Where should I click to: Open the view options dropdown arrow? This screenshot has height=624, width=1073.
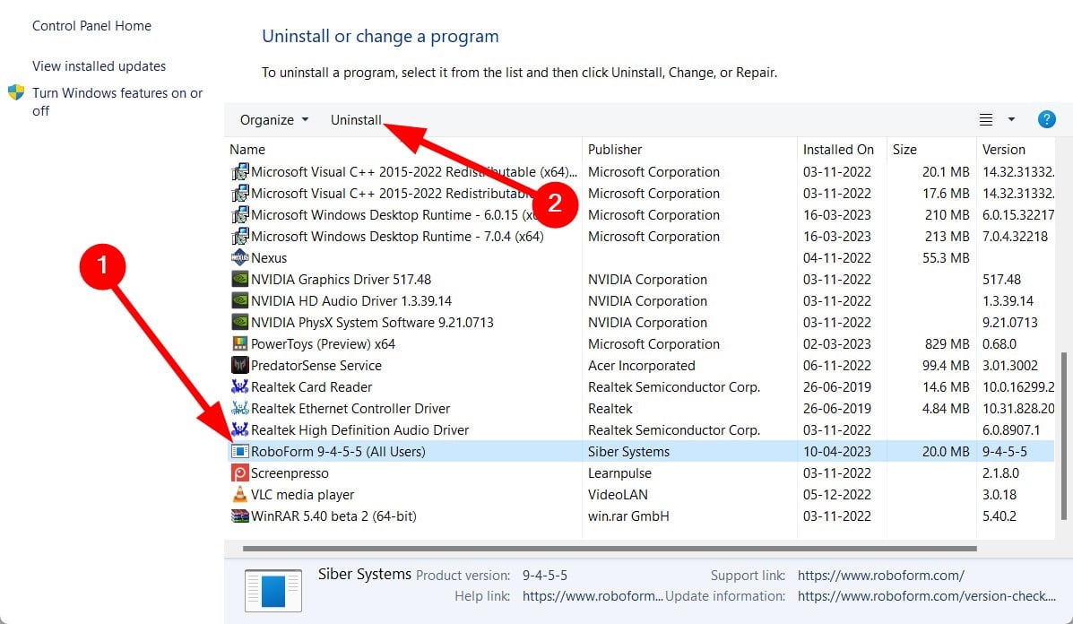click(x=1009, y=118)
